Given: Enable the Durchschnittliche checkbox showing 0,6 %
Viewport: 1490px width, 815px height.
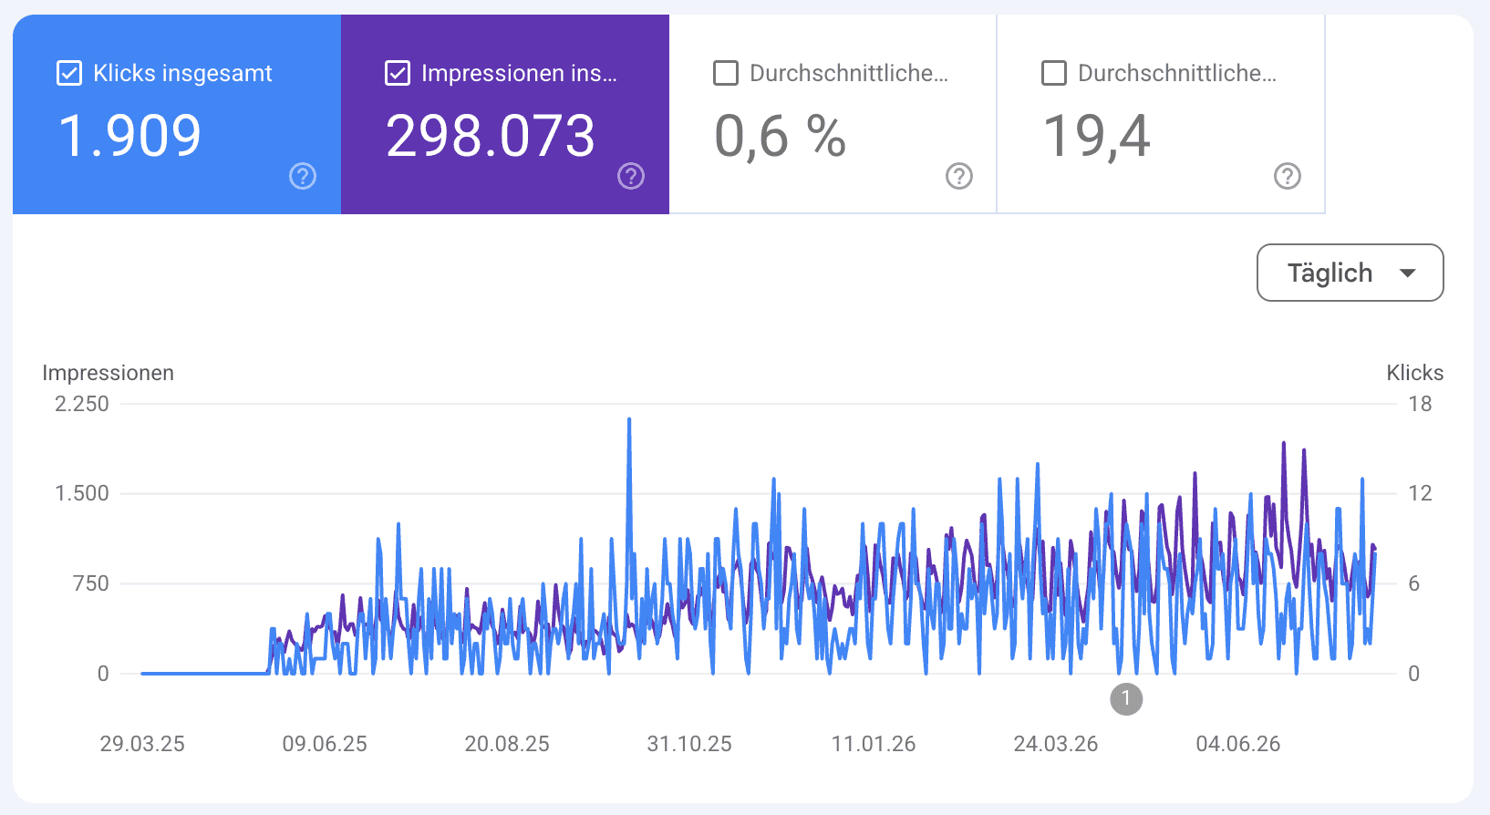Looking at the screenshot, I should coord(726,73).
